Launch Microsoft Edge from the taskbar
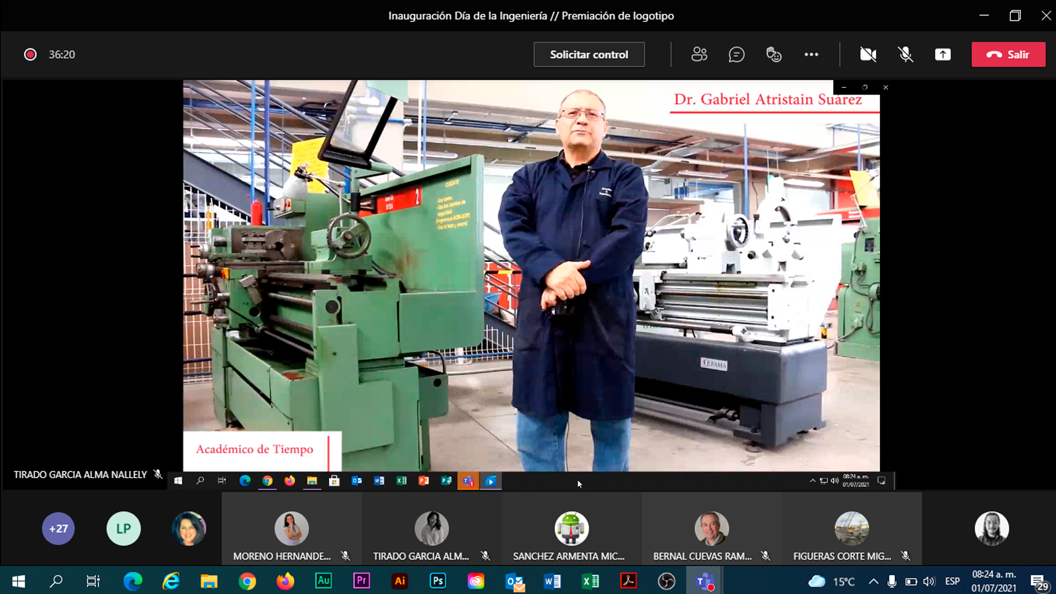 point(133,581)
